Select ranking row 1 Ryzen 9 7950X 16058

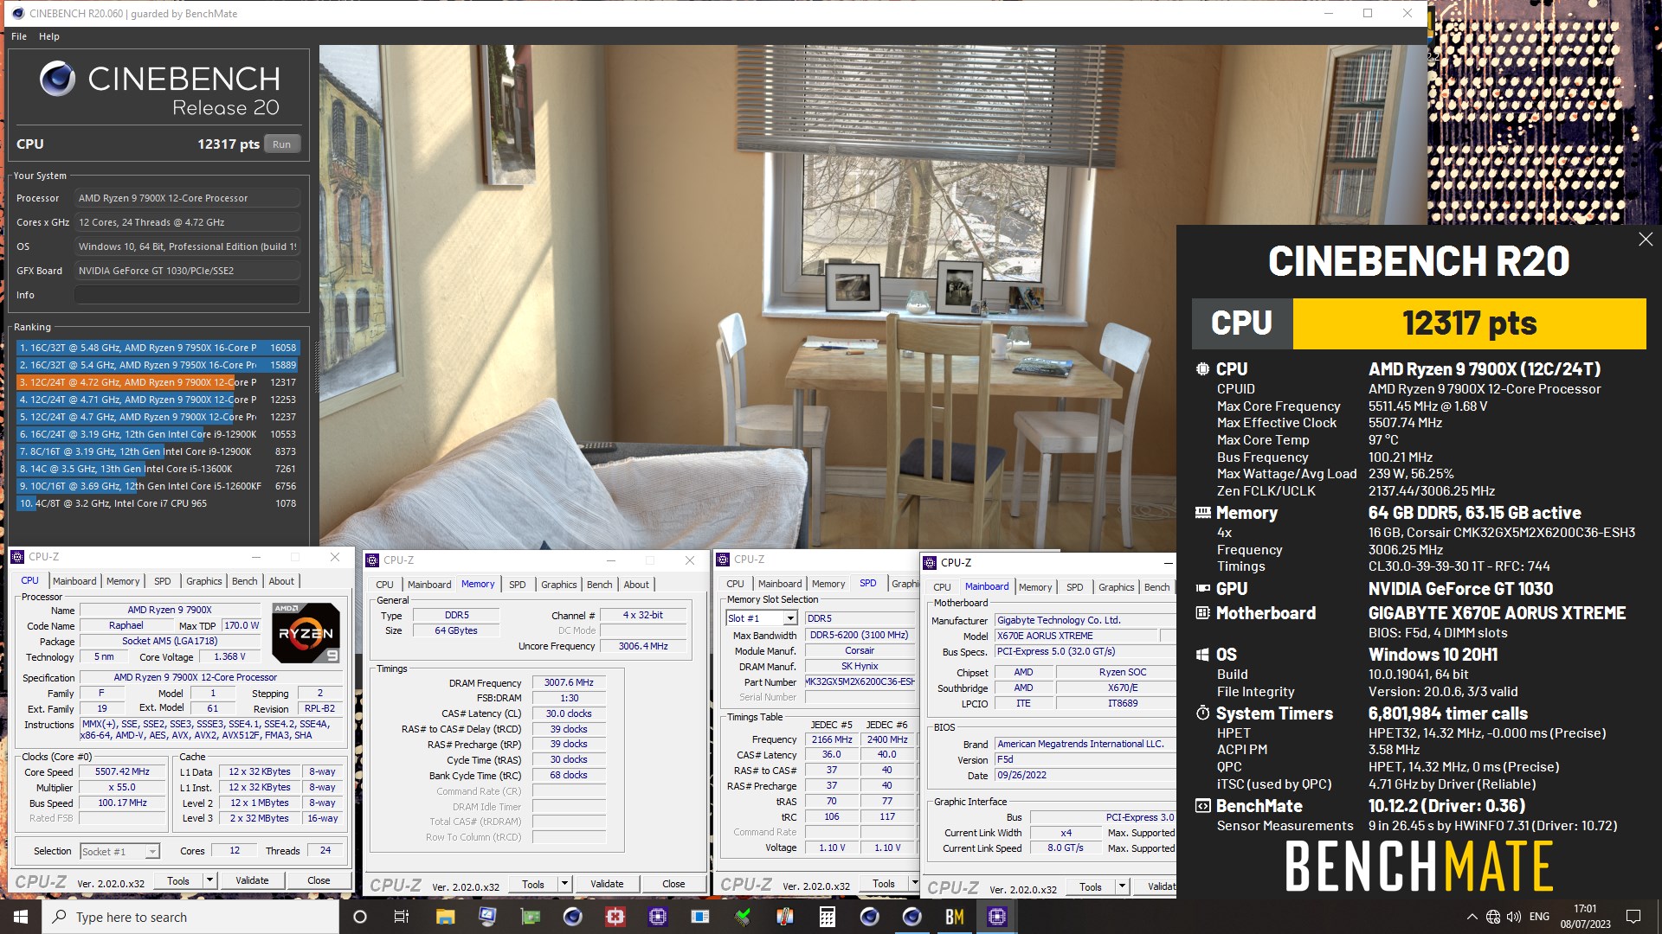[158, 348]
